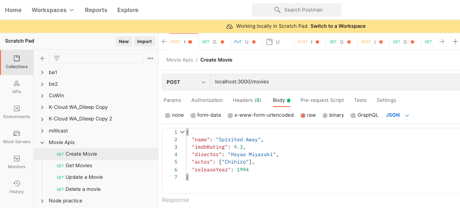
Task: Click the Import button
Action: (144, 41)
